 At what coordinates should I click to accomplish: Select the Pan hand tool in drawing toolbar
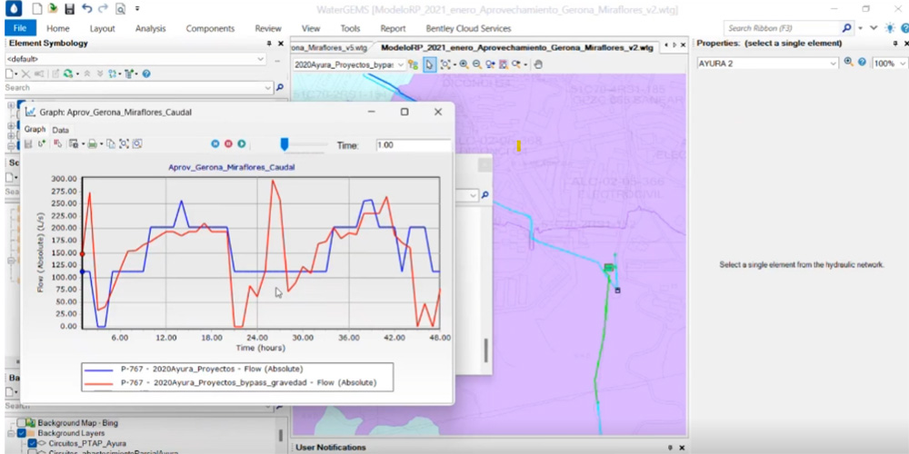click(x=538, y=64)
